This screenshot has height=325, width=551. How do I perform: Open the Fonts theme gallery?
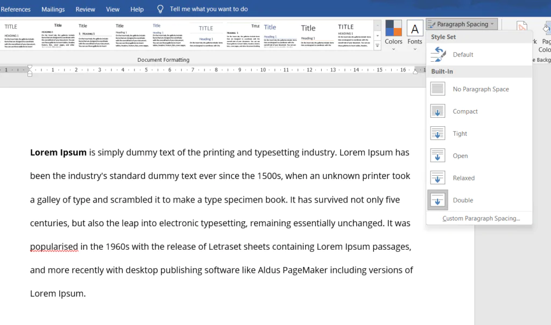click(x=415, y=35)
